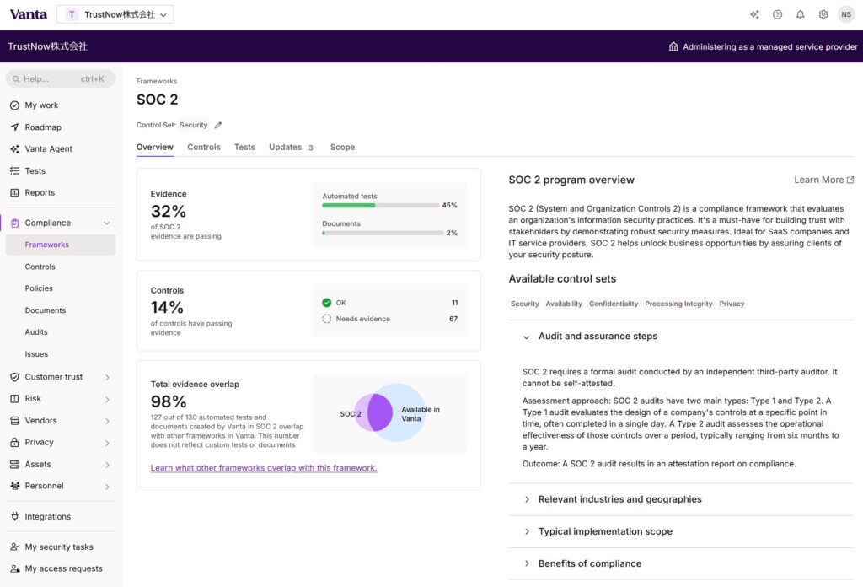Image resolution: width=863 pixels, height=587 pixels.
Task: Click the AI sparkle icon in top bar
Action: tap(754, 14)
